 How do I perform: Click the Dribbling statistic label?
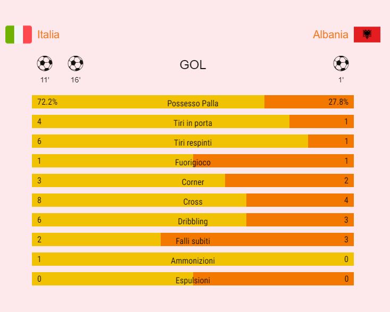(x=193, y=221)
